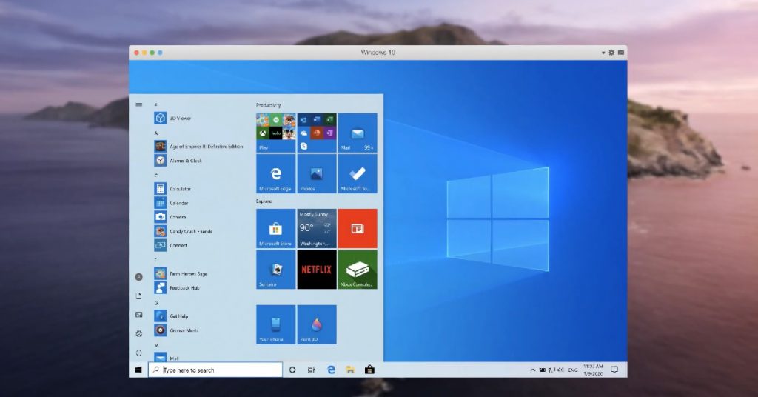758x397 pixels.
Task: Open Task View on the taskbar
Action: tap(312, 370)
